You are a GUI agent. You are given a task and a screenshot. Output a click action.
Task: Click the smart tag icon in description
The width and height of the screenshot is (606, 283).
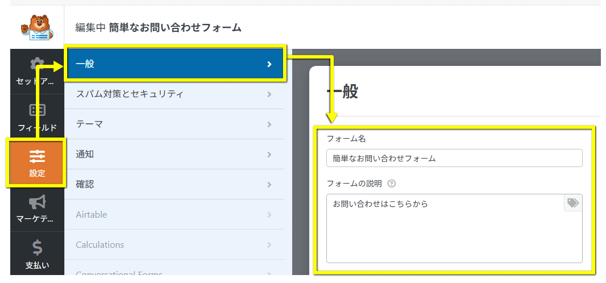point(573,203)
